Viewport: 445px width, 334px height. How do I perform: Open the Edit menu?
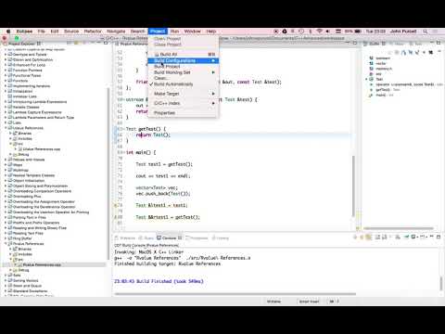(x=55, y=32)
